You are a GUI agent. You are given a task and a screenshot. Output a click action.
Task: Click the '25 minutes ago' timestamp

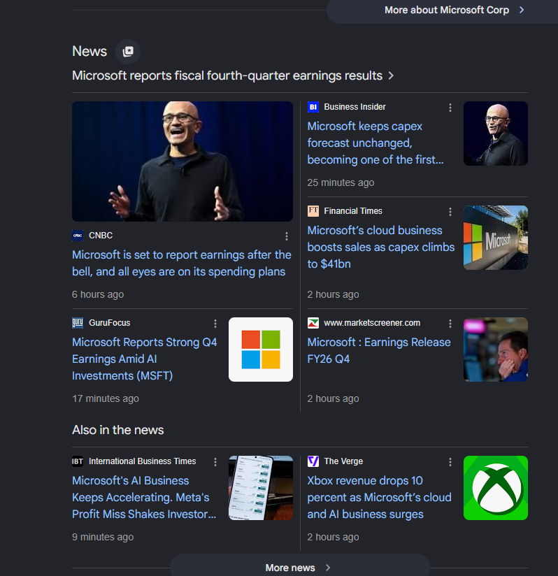tap(341, 182)
